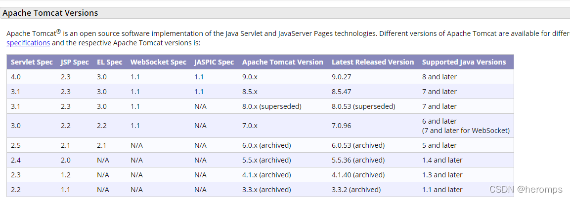This screenshot has width=570, height=199.
Task: Click the 3.3.x (archived) cell
Action: (x=266, y=190)
